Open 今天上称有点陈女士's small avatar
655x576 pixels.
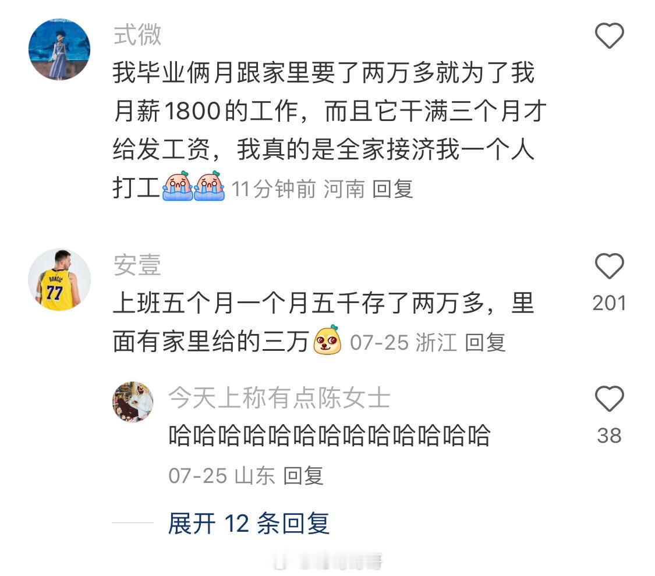click(133, 401)
